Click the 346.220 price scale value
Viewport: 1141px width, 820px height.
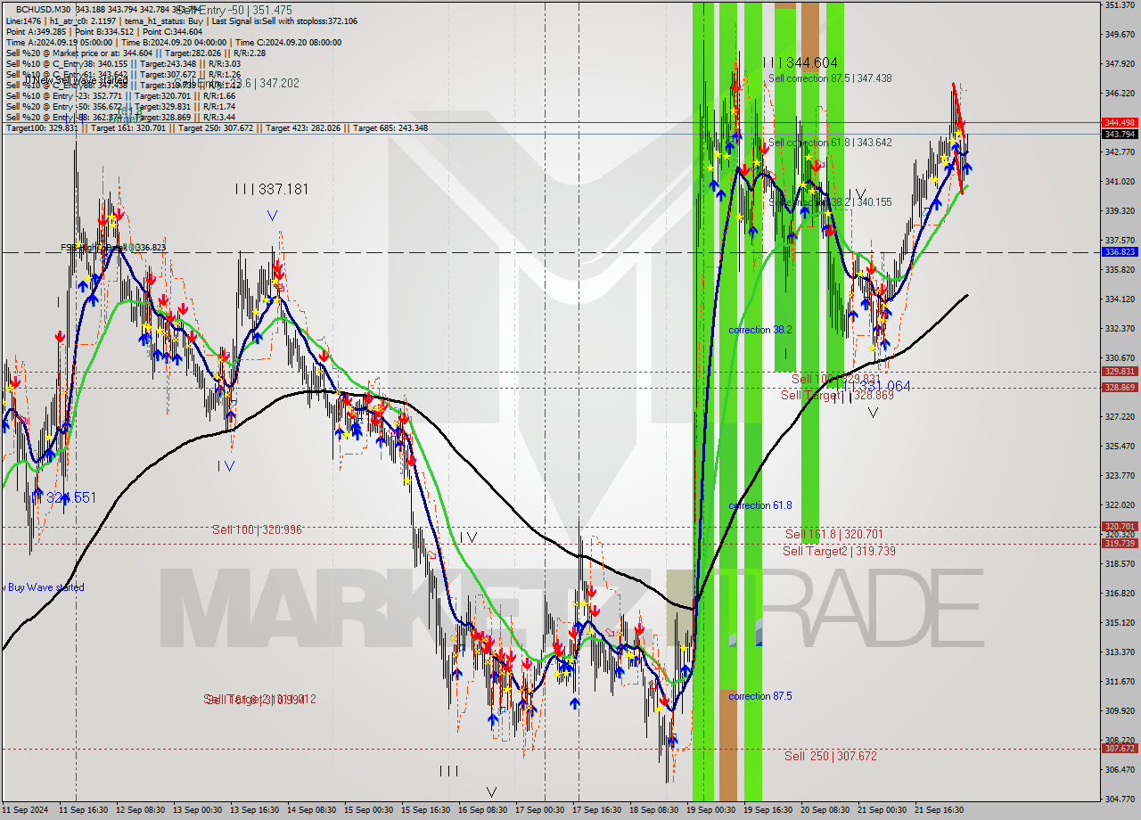pyautogui.click(x=1120, y=93)
